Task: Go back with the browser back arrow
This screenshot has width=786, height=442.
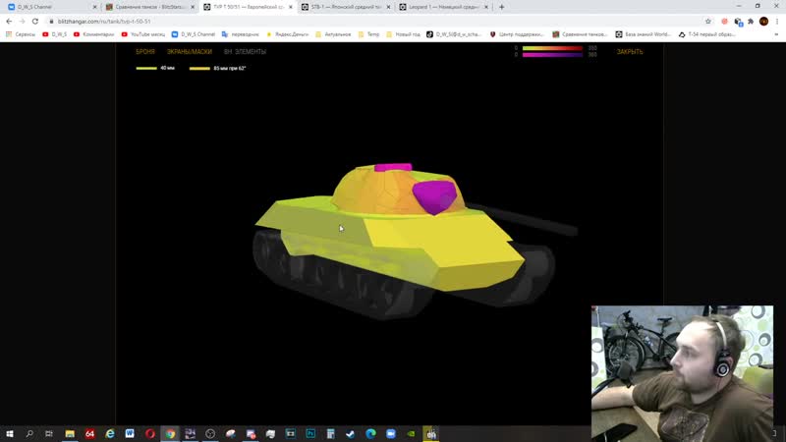Action: click(9, 21)
